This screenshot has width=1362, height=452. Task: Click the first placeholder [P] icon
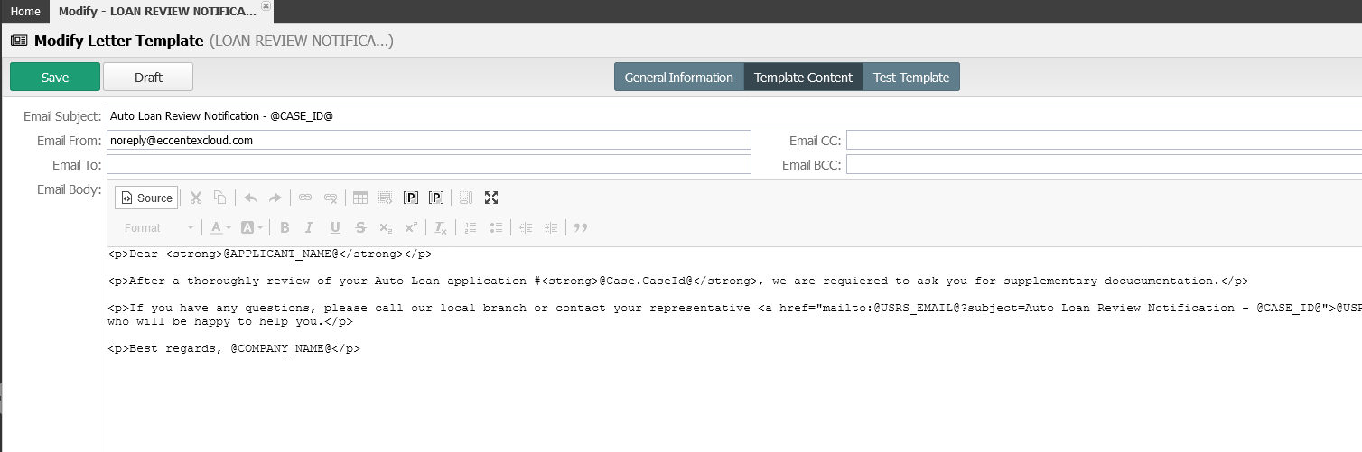[x=411, y=198]
